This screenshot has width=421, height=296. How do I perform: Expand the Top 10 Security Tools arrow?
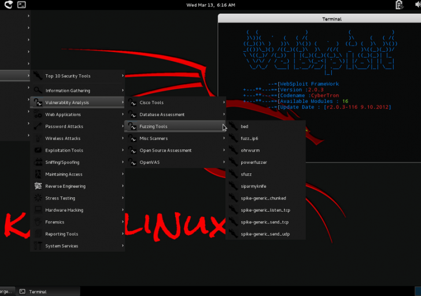click(x=123, y=76)
